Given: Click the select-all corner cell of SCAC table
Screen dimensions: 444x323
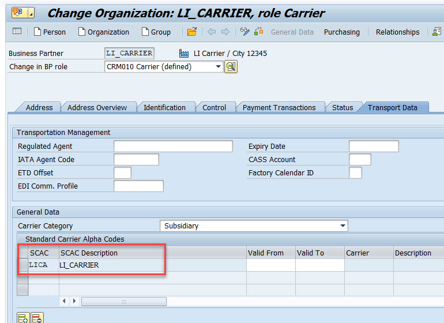Looking at the screenshot, I should coord(22,253).
